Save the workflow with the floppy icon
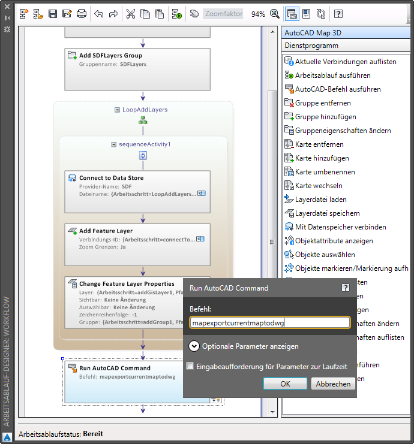Screen dimensions: 414x444 pos(52,14)
